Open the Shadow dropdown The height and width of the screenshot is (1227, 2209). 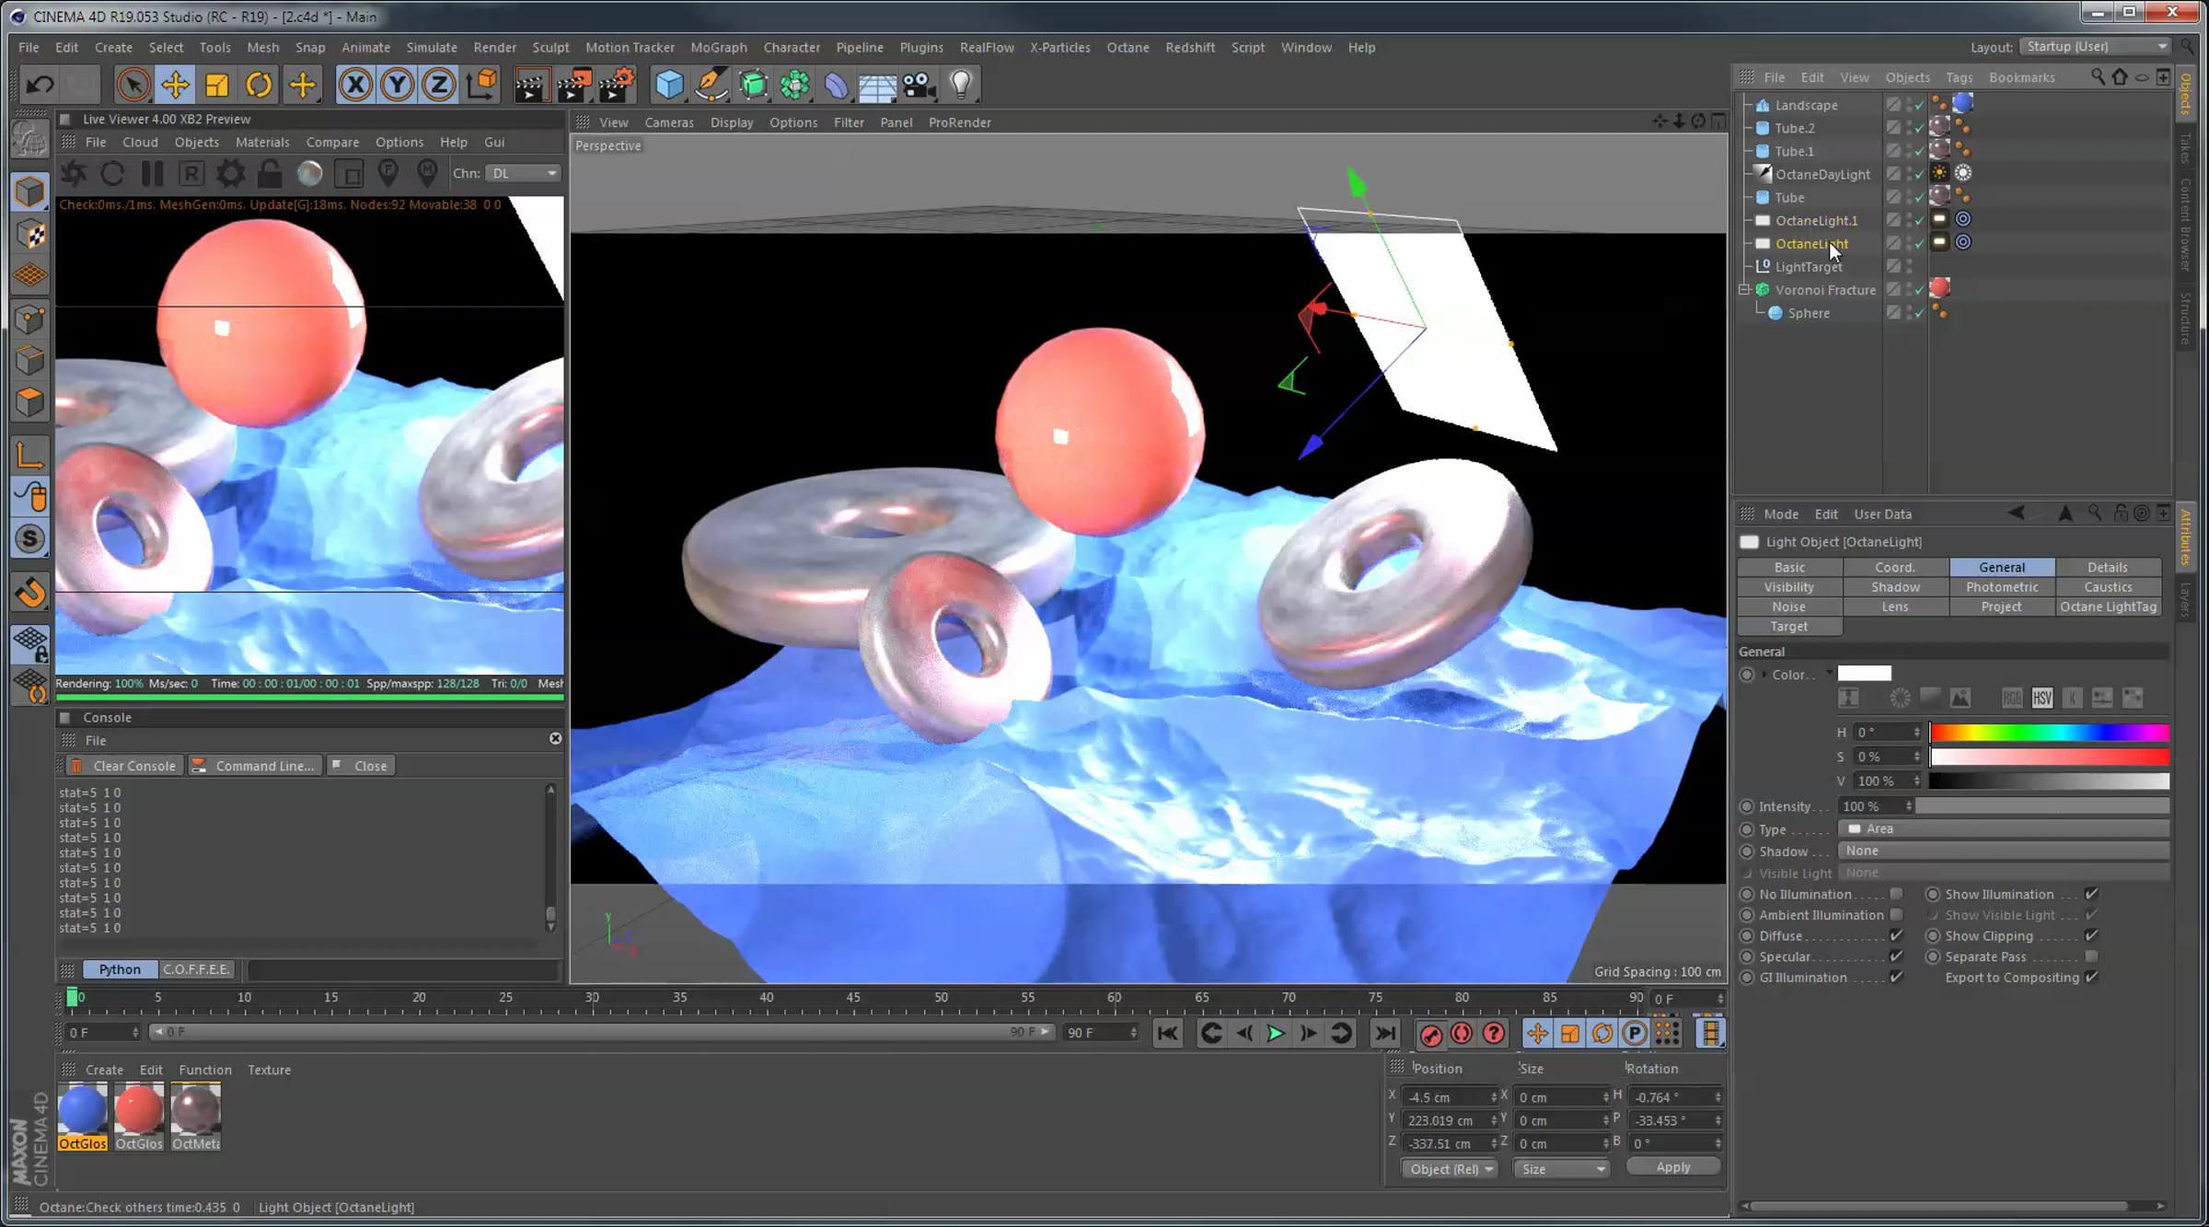coord(2003,851)
